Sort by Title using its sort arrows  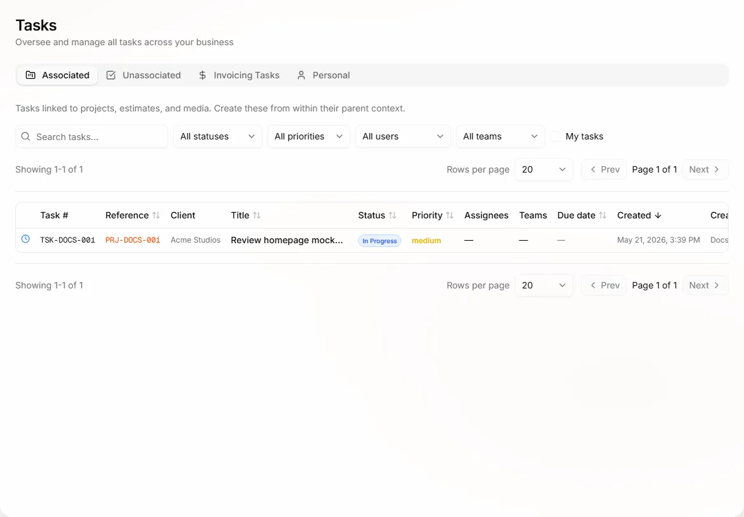[257, 215]
